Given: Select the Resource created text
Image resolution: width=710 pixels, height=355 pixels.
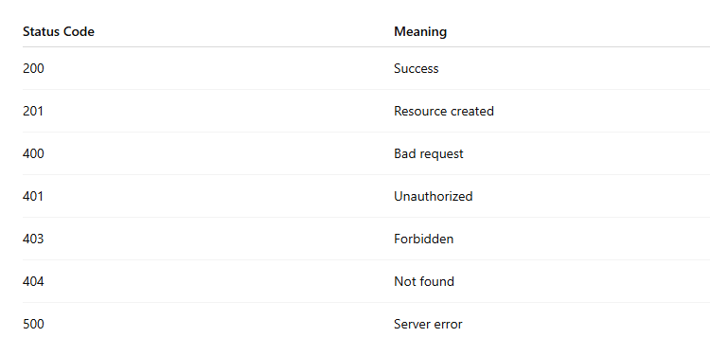Looking at the screenshot, I should [444, 111].
